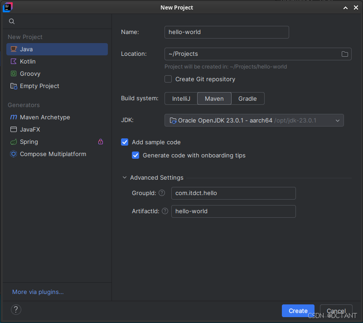
Task: Choose Compose Multiplatform generator
Action: pyautogui.click(x=57, y=154)
